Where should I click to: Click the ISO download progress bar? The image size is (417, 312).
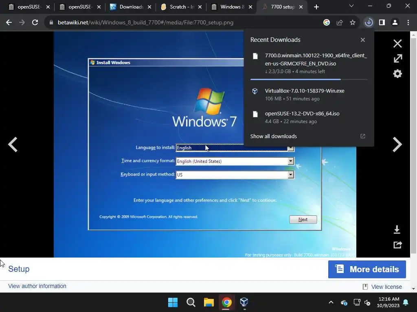[309, 79]
